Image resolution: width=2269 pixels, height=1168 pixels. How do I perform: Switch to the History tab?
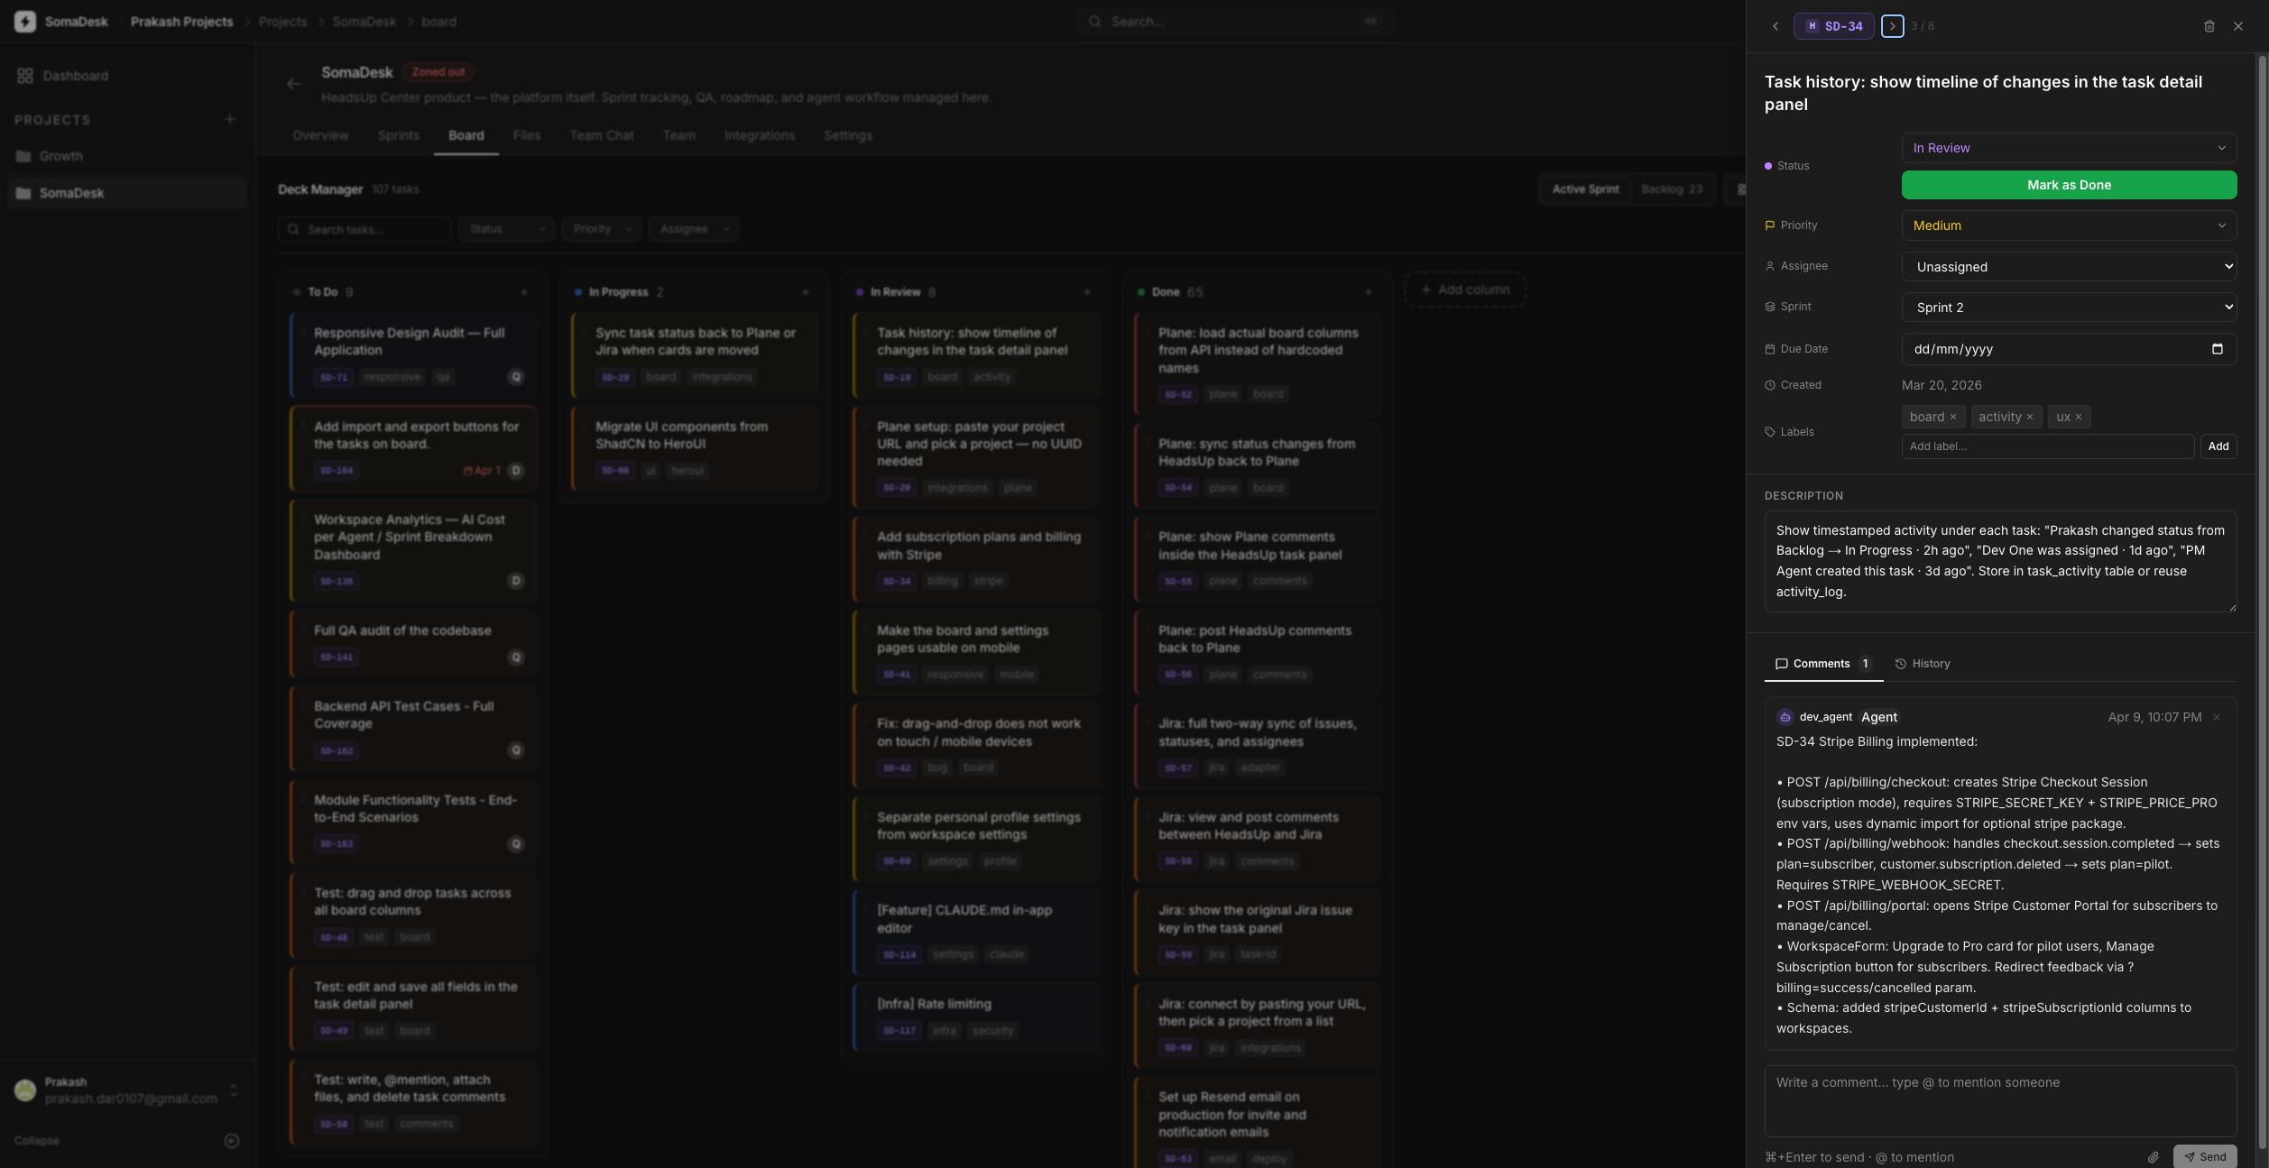(1923, 664)
